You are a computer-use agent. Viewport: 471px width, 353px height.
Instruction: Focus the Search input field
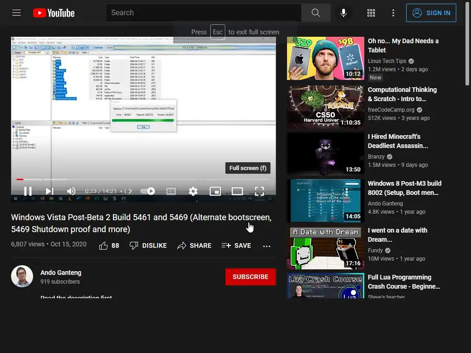[203, 13]
